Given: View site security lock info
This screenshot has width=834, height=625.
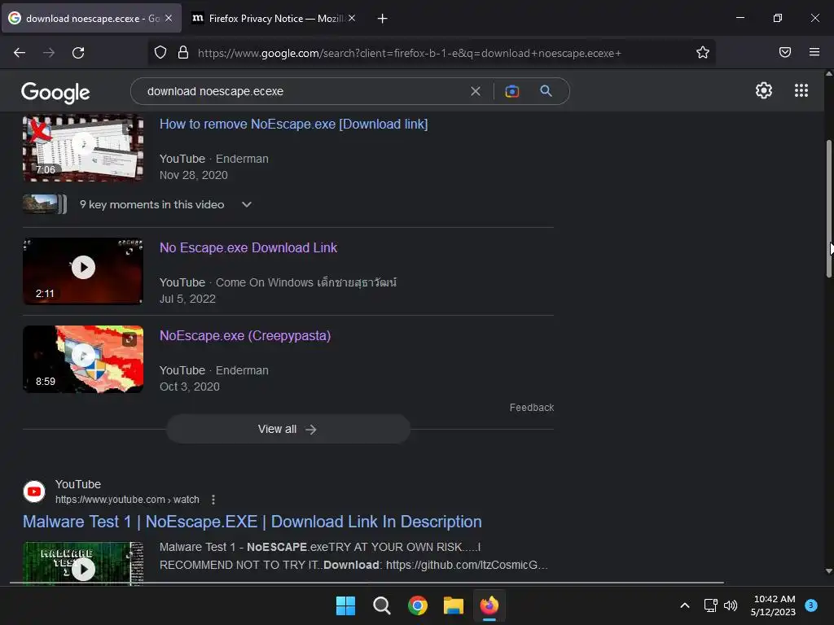Looking at the screenshot, I should tap(183, 53).
